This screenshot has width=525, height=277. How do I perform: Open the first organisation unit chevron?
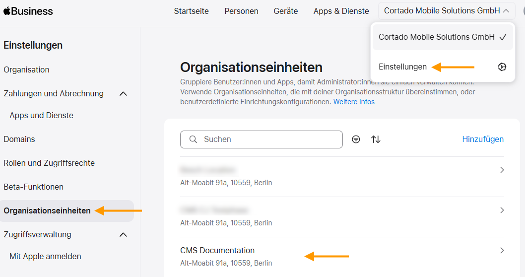coord(502,170)
